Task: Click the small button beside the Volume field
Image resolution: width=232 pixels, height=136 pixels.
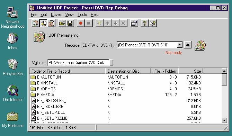Action: [111, 63]
